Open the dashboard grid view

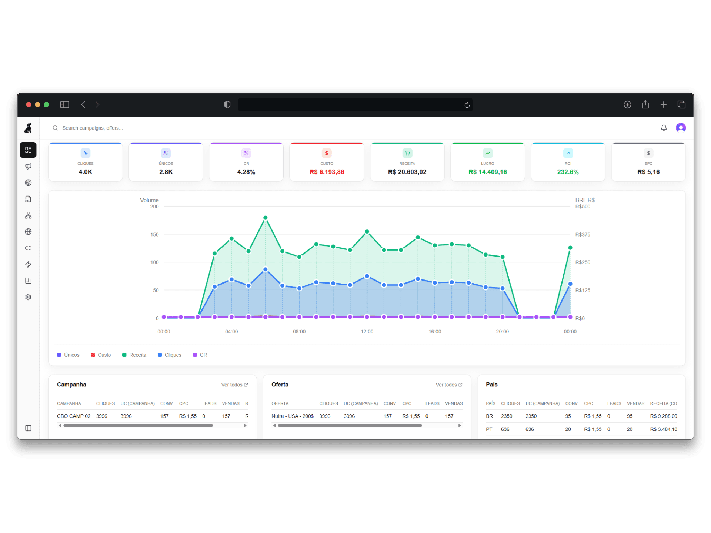pyautogui.click(x=28, y=150)
